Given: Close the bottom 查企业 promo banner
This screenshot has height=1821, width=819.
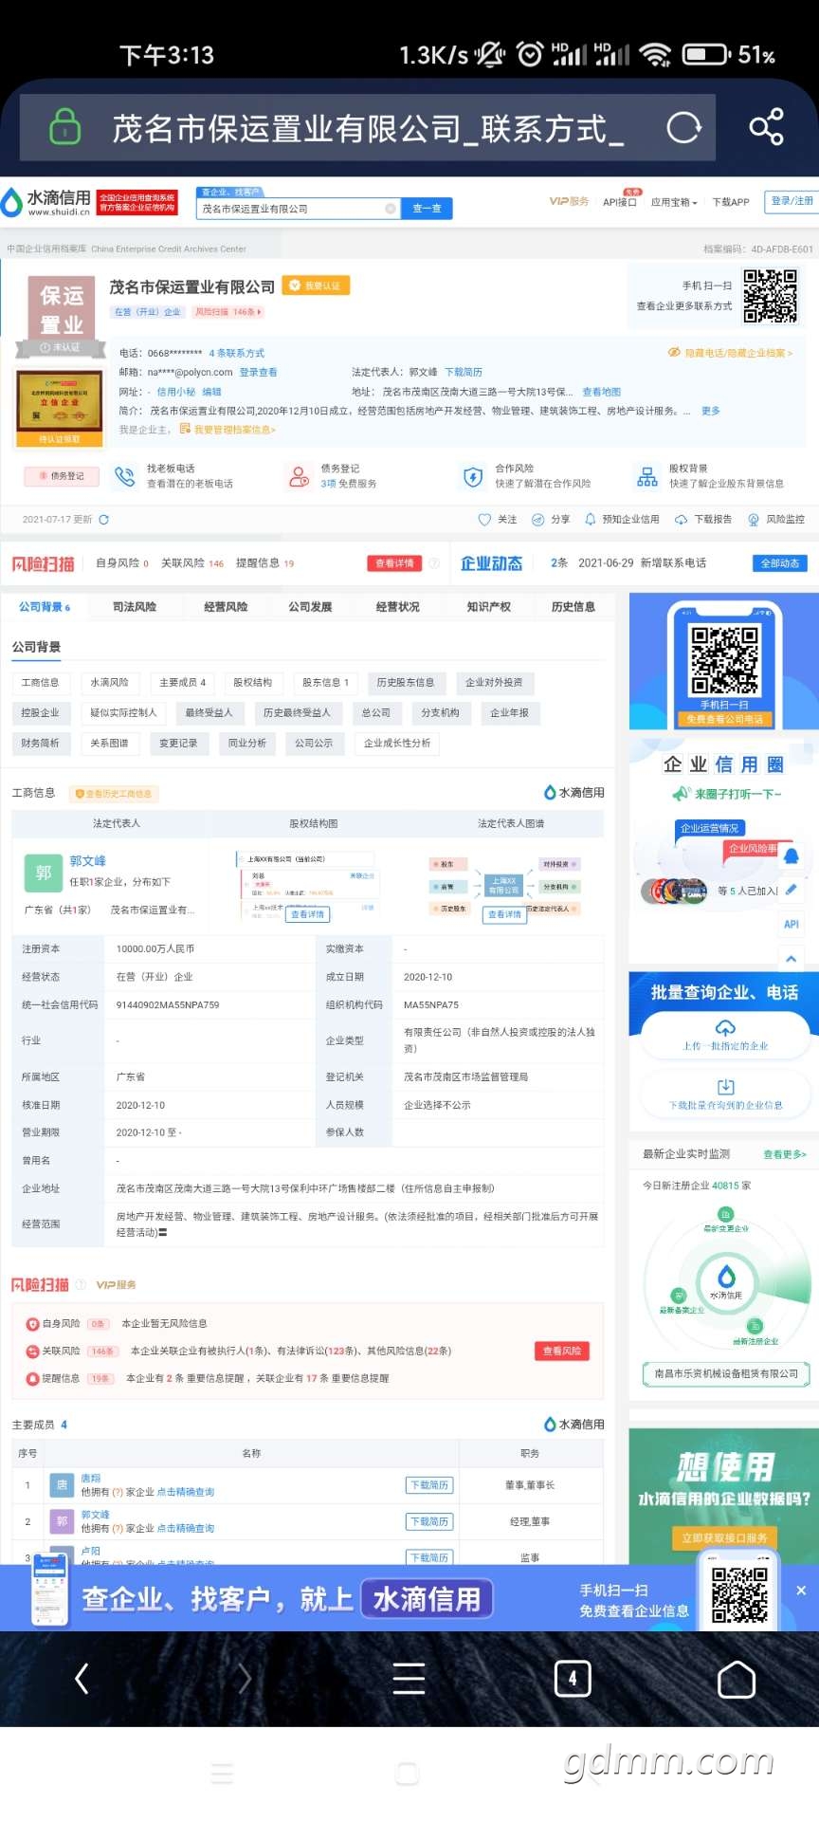Looking at the screenshot, I should click(x=801, y=1591).
